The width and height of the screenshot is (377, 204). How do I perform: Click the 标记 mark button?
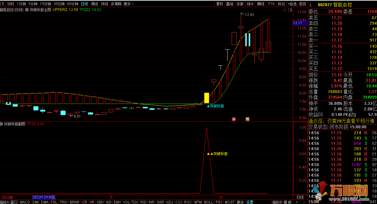point(281,4)
